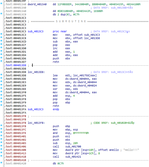Jump to sub_401700 call target
Screen dimensions: 149x167
(73, 147)
